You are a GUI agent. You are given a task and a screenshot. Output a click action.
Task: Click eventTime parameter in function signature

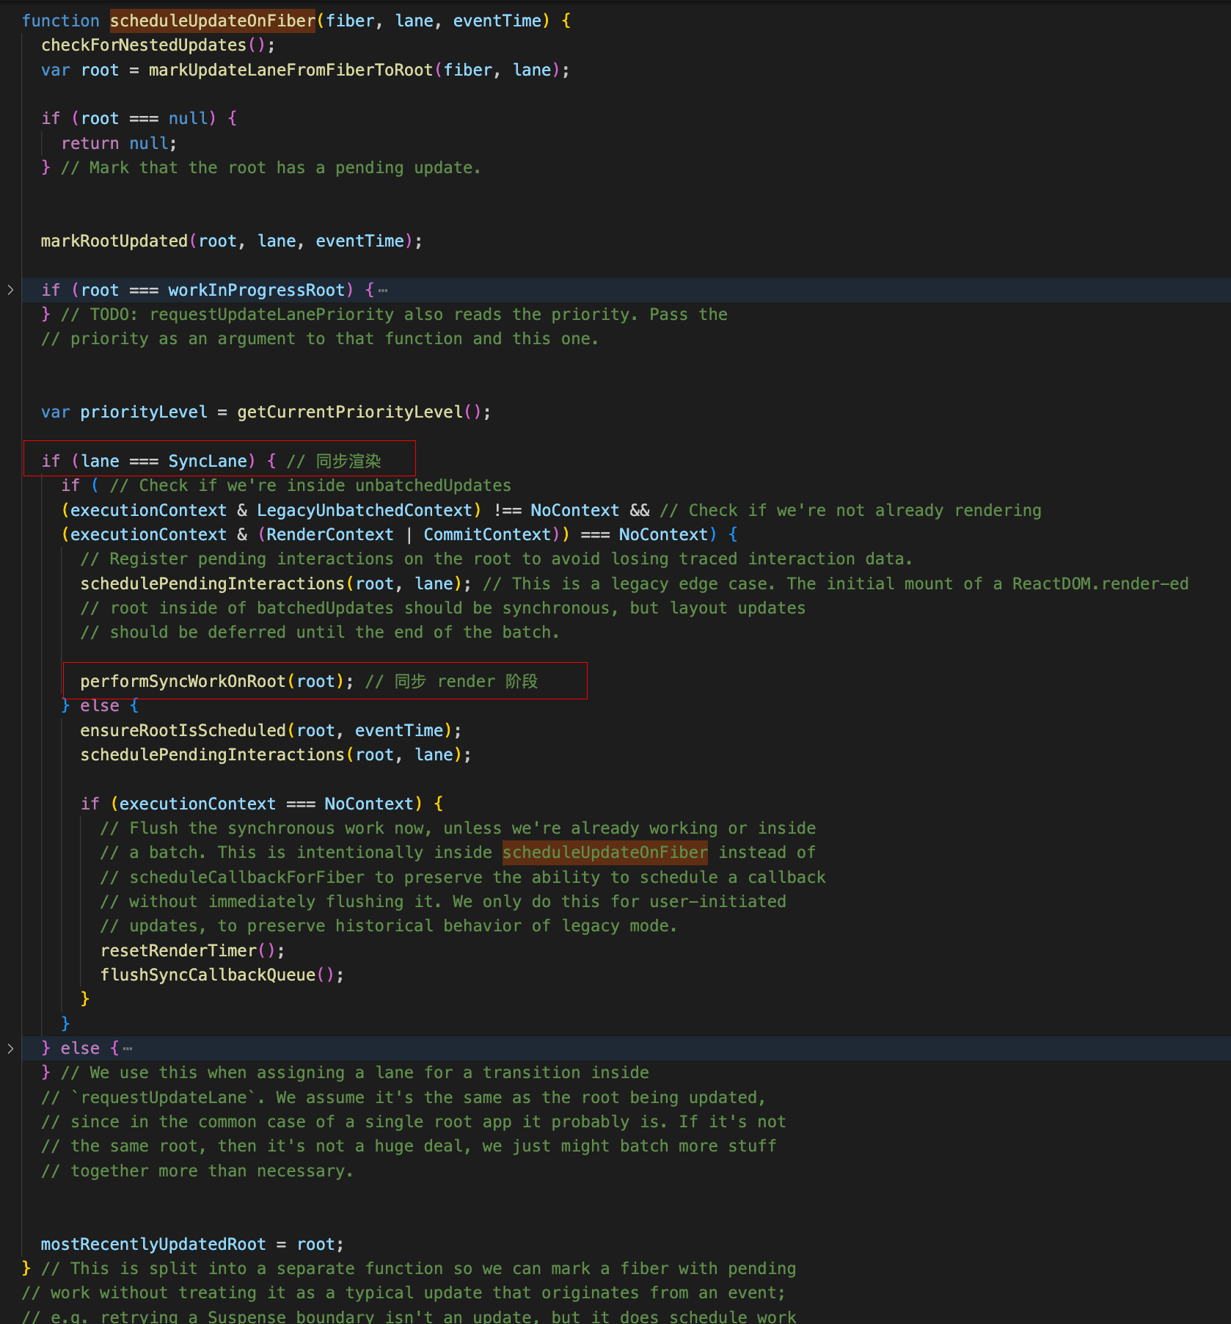pos(497,21)
